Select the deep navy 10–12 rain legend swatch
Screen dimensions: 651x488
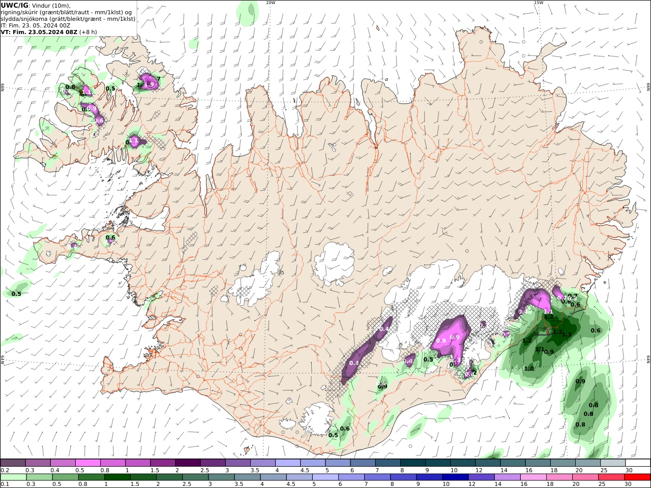click(x=455, y=477)
